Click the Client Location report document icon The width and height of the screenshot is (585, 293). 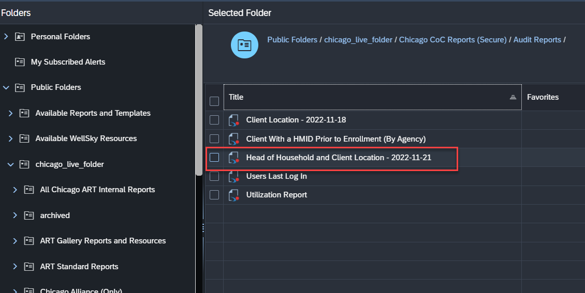pos(233,120)
